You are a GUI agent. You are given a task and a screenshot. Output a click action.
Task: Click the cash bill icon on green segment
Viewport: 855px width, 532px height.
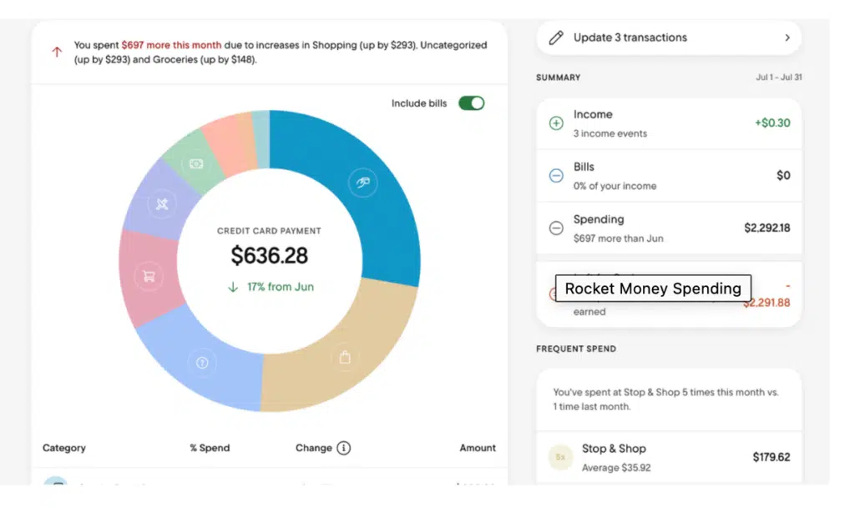pyautogui.click(x=196, y=164)
